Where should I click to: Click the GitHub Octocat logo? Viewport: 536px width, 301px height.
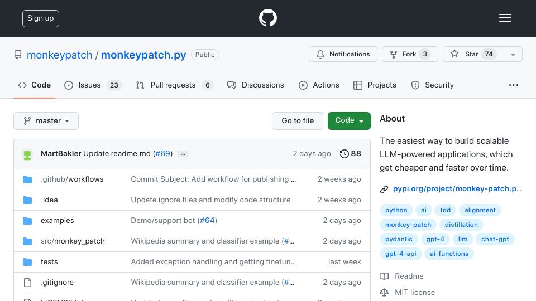click(x=267, y=18)
